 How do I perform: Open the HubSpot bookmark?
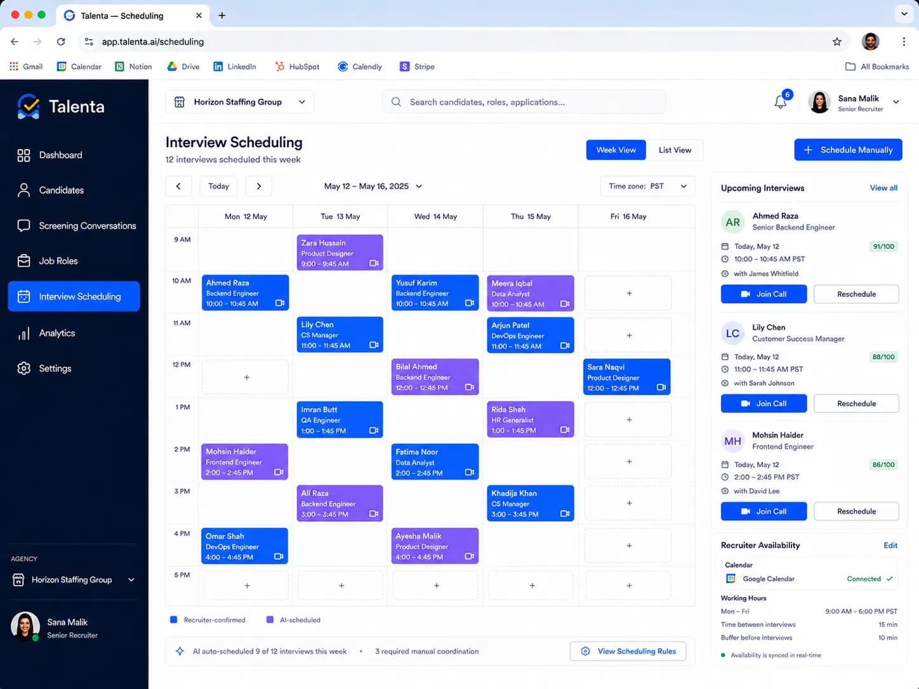pyautogui.click(x=297, y=67)
